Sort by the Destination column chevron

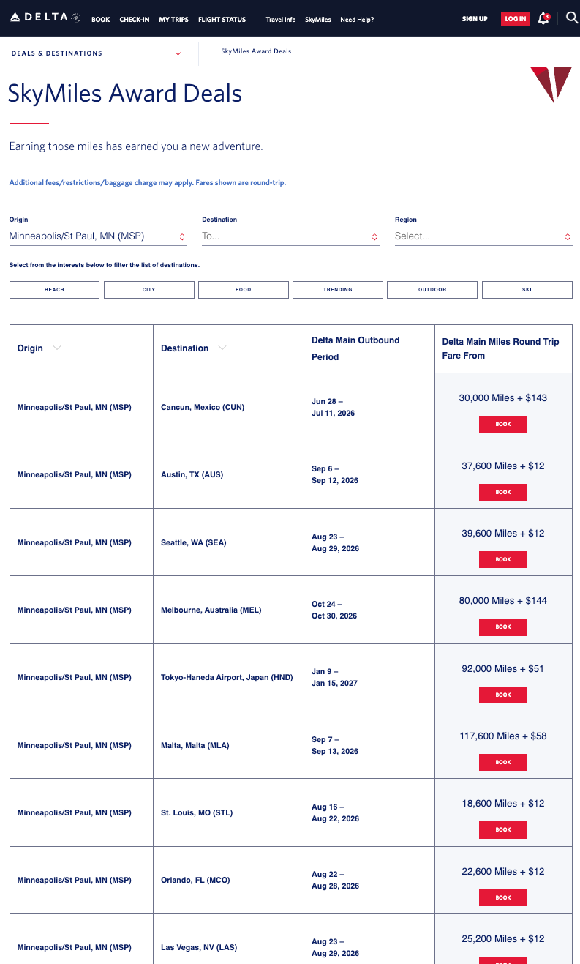pos(222,348)
